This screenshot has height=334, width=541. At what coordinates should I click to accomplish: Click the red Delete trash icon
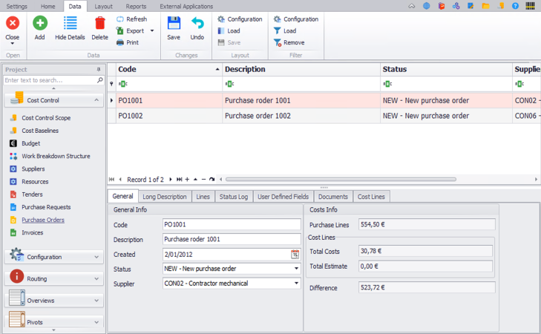click(99, 27)
